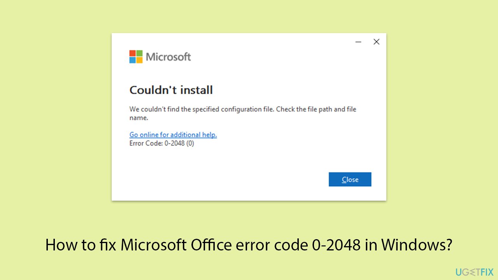Click the 'Error Code: 0-2048 (0)' text
Image resolution: width=498 pixels, height=280 pixels.
point(162,143)
